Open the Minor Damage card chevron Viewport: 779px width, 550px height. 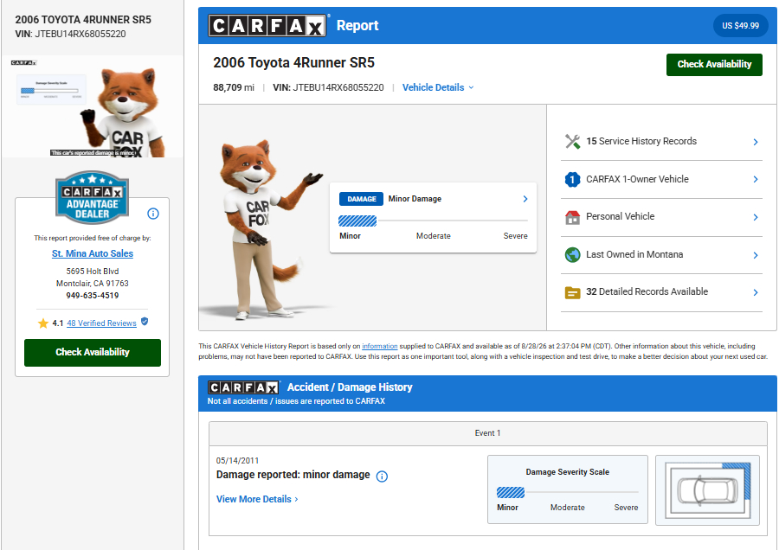tap(525, 199)
